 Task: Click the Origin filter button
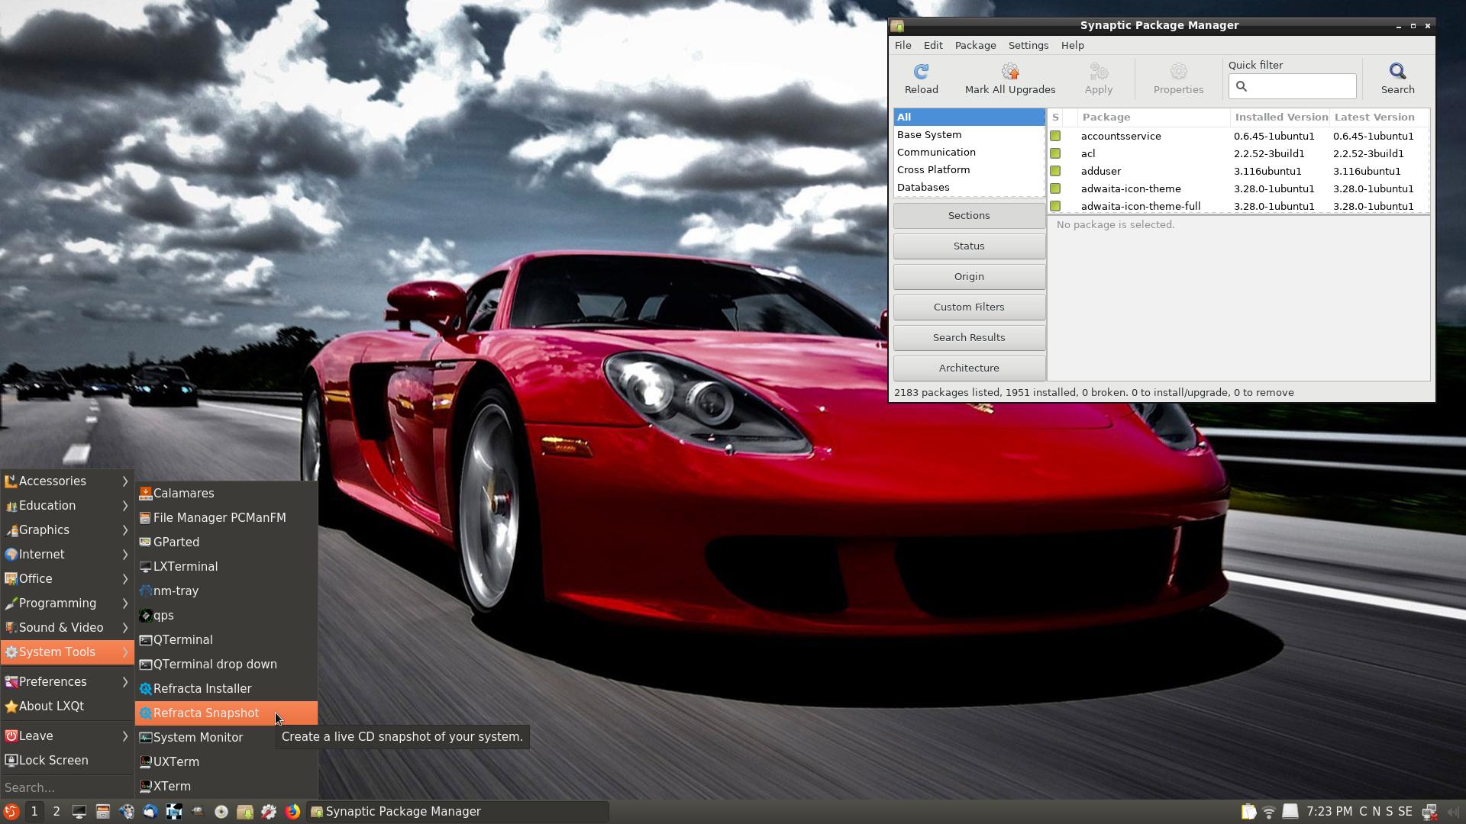tap(969, 277)
